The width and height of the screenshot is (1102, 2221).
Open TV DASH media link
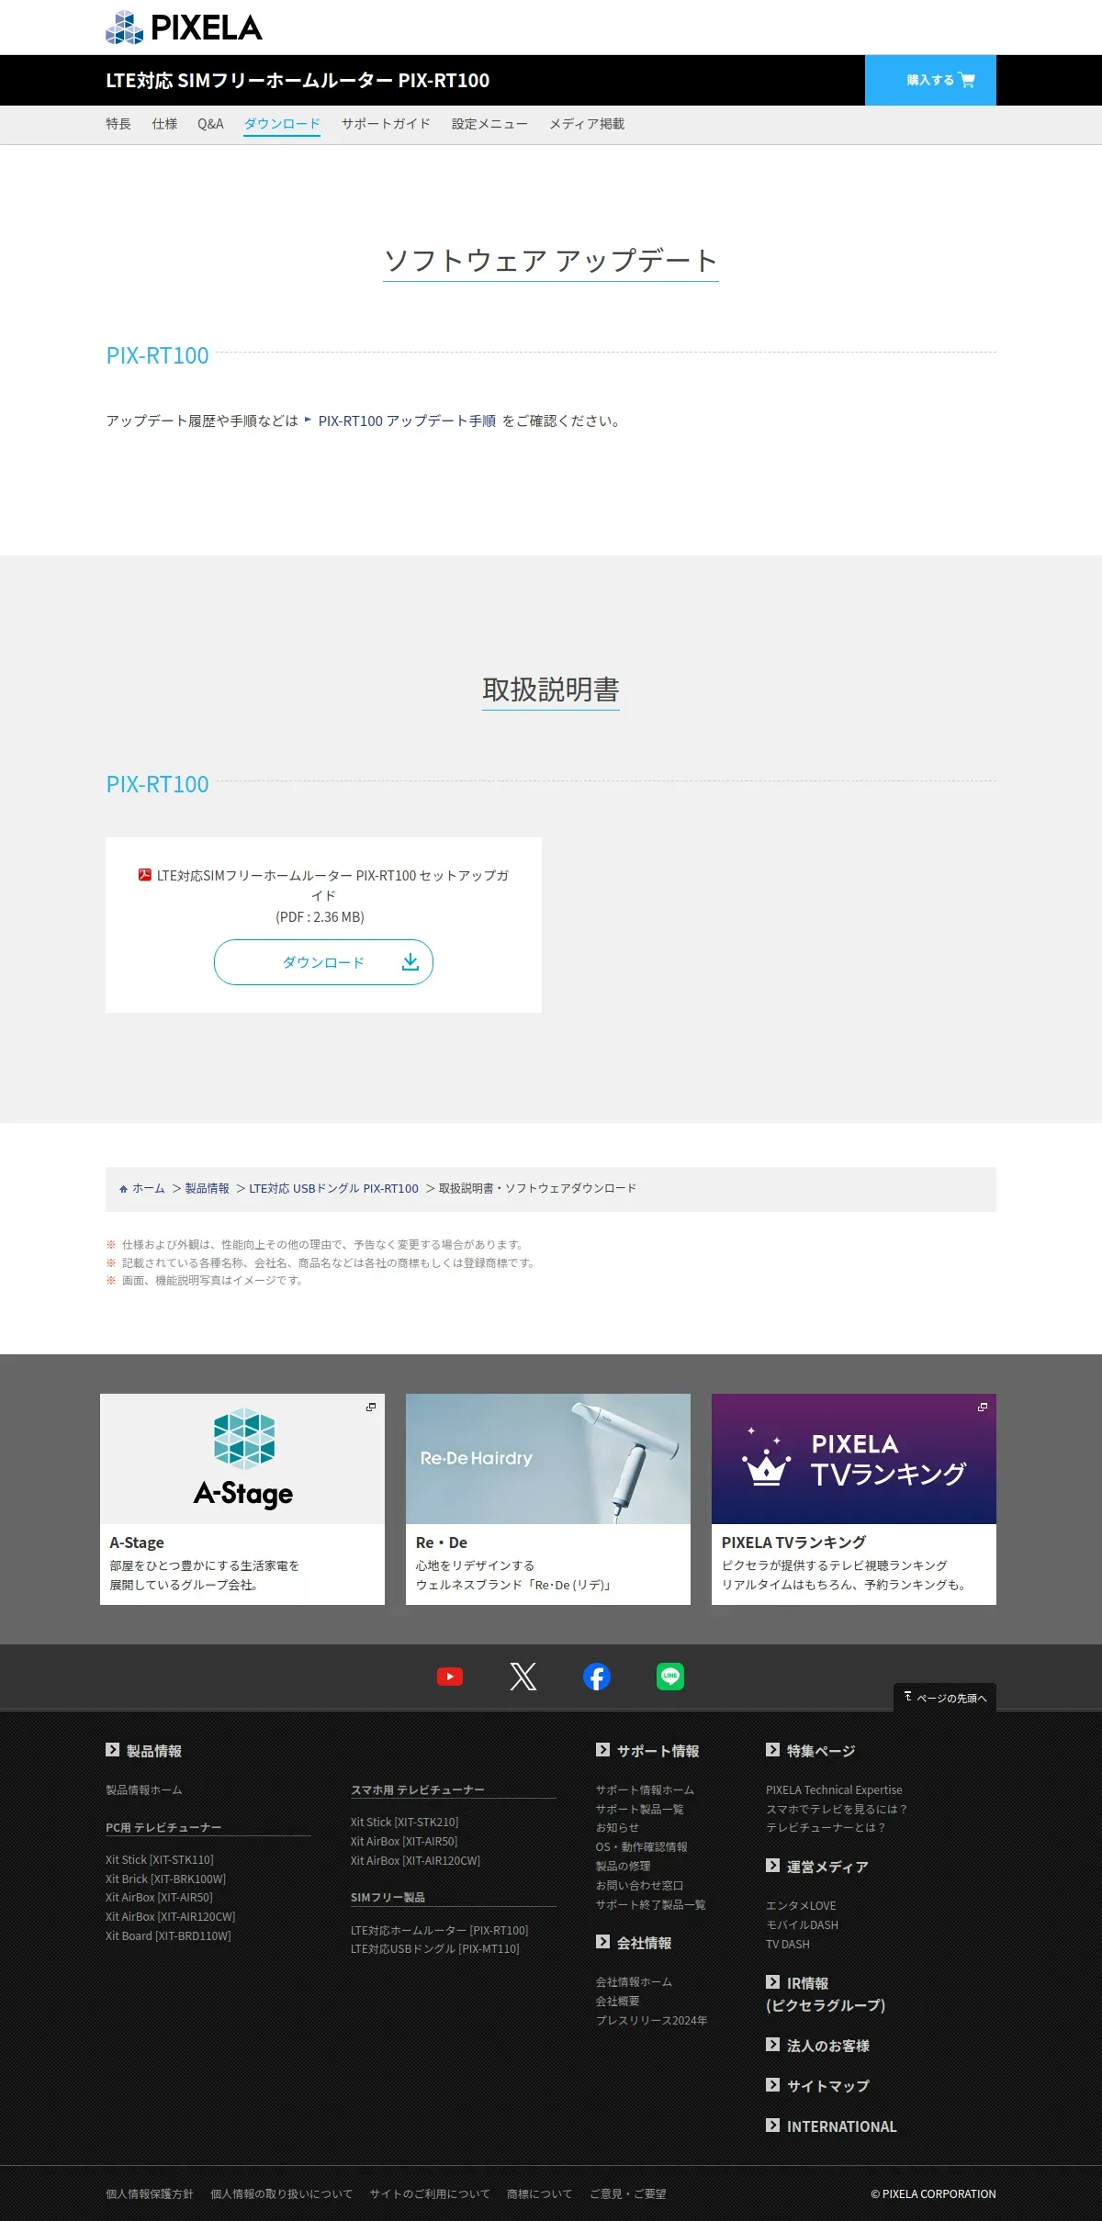(x=788, y=1944)
